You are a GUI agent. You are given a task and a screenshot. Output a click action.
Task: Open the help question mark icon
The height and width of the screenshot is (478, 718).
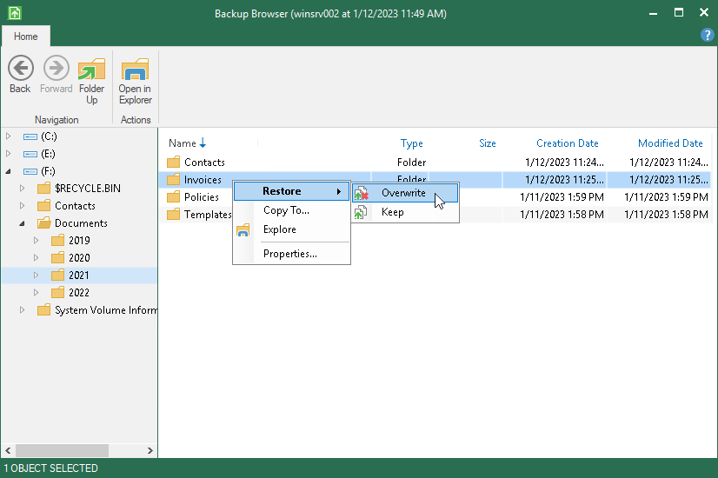pyautogui.click(x=707, y=35)
